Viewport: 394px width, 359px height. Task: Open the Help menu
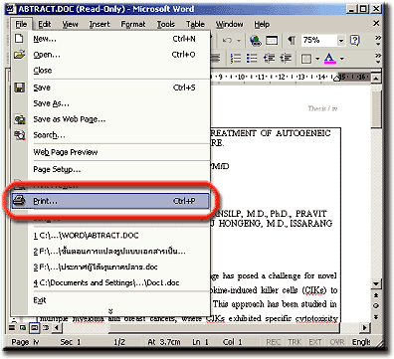(x=262, y=24)
